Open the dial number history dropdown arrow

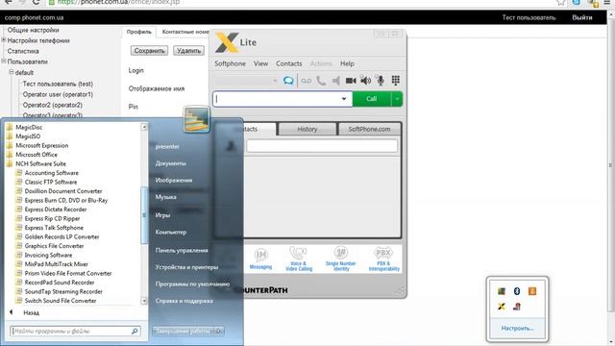click(344, 99)
